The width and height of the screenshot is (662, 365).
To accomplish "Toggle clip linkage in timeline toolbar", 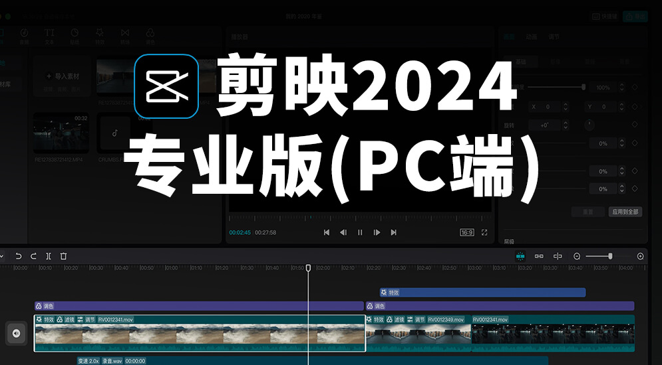I will 539,256.
